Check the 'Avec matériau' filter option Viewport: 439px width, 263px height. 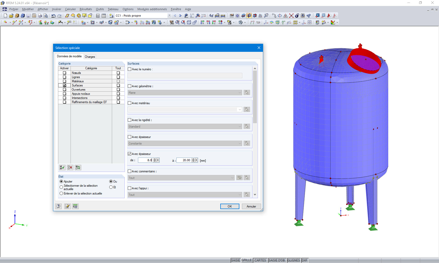[129, 103]
